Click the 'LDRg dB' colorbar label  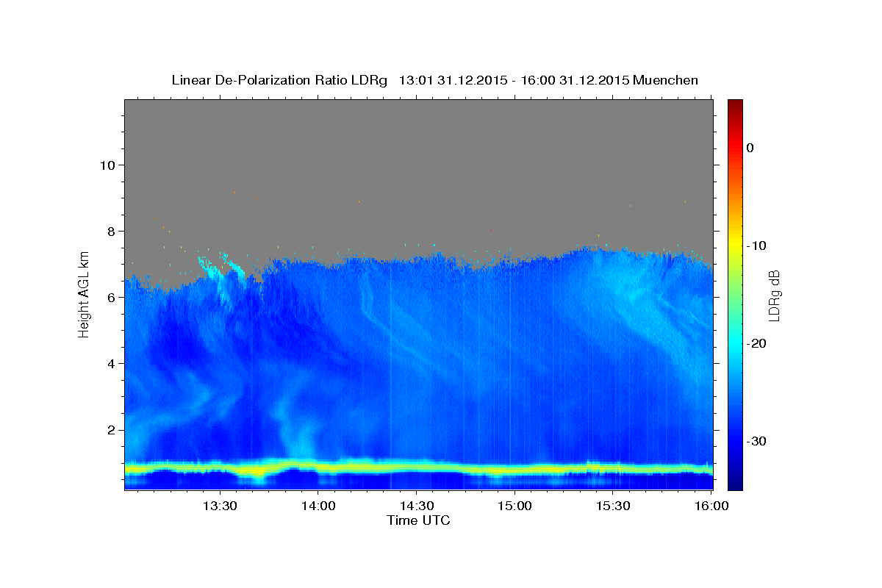(773, 295)
